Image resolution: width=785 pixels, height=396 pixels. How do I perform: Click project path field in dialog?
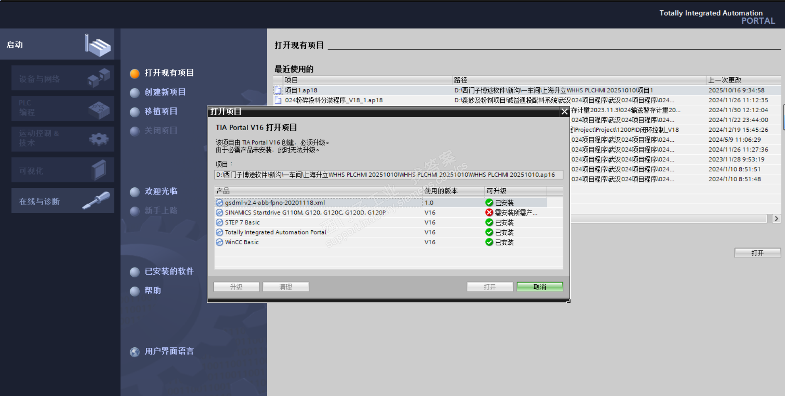389,175
